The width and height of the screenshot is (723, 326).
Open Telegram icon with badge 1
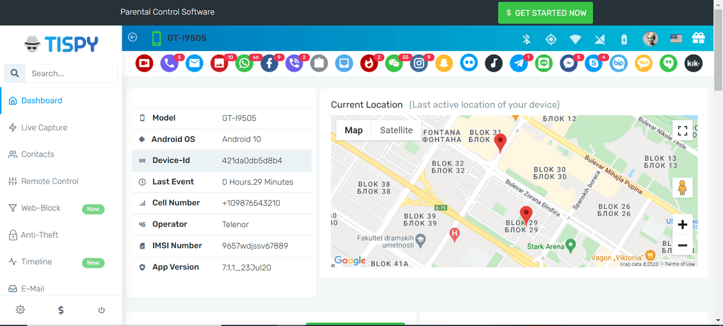pos(518,63)
